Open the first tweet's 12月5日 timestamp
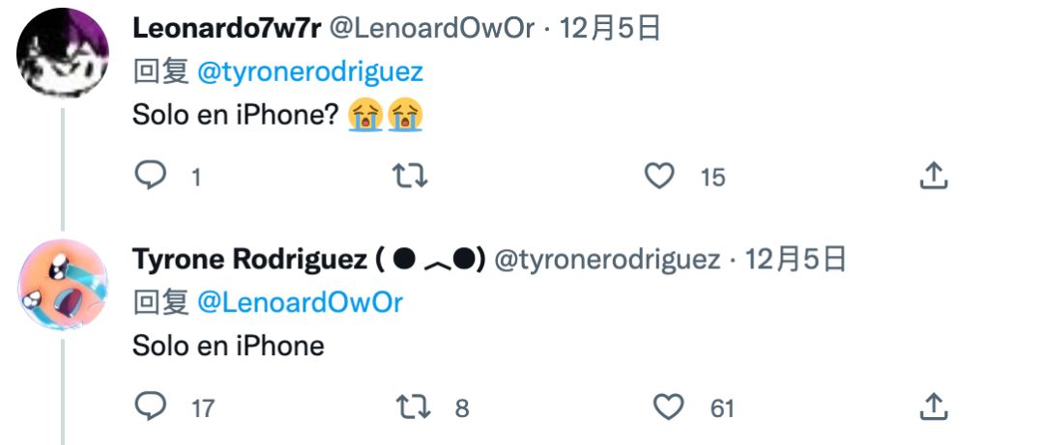The width and height of the screenshot is (1044, 445). pyautogui.click(x=609, y=29)
